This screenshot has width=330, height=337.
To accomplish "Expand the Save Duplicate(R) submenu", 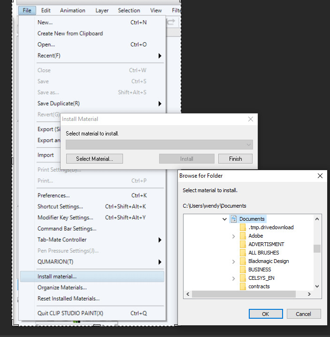I will coord(92,104).
